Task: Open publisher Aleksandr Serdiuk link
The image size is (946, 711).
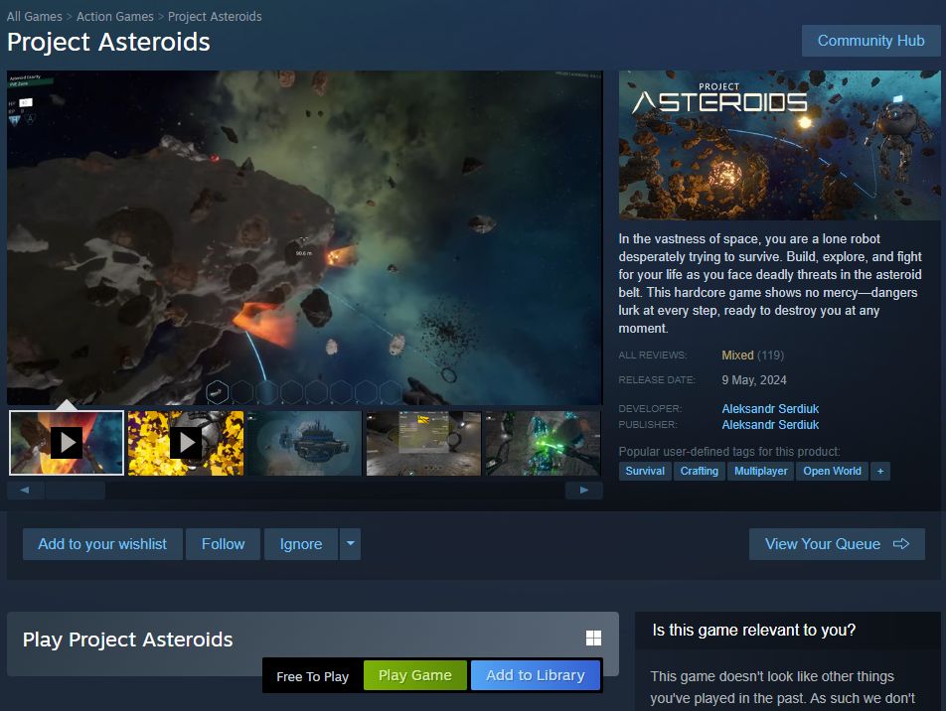Action: click(770, 425)
